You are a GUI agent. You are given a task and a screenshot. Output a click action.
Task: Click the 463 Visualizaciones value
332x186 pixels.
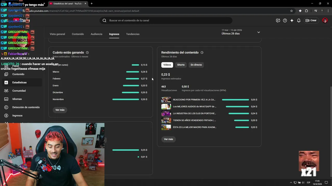pos(163,87)
